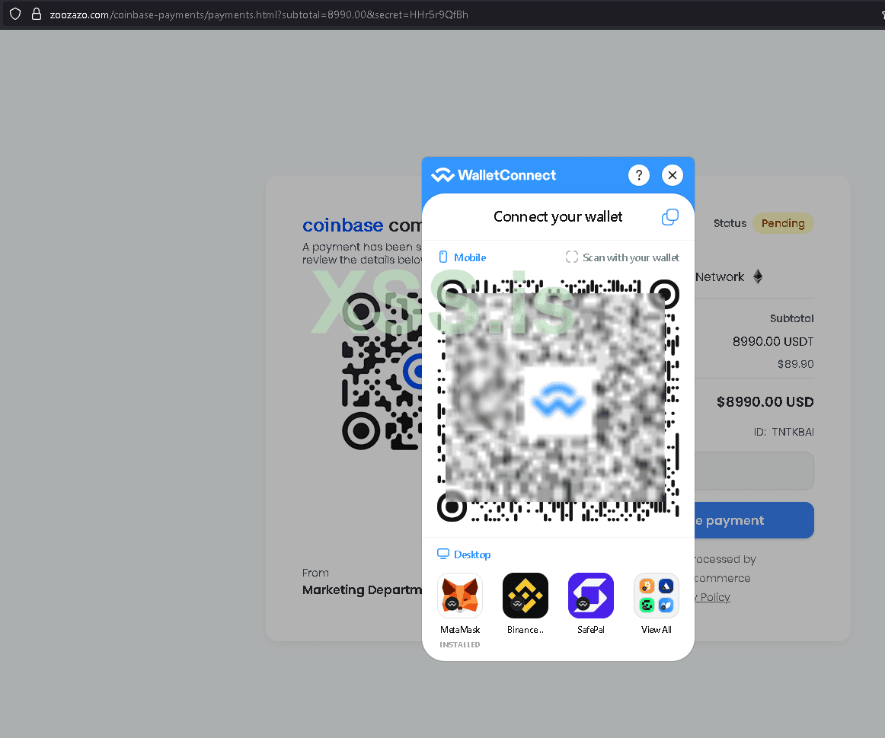Click the 'From' label
Image resolution: width=885 pixels, height=738 pixels.
(x=315, y=573)
